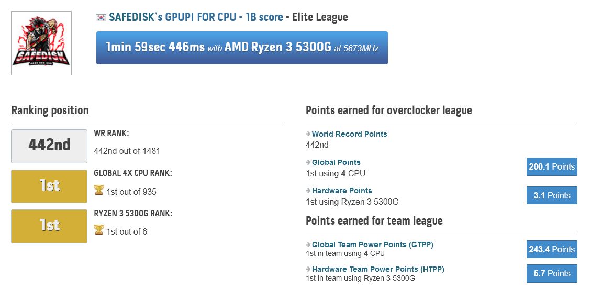Click the arrow icon before World Record Points

308,134
